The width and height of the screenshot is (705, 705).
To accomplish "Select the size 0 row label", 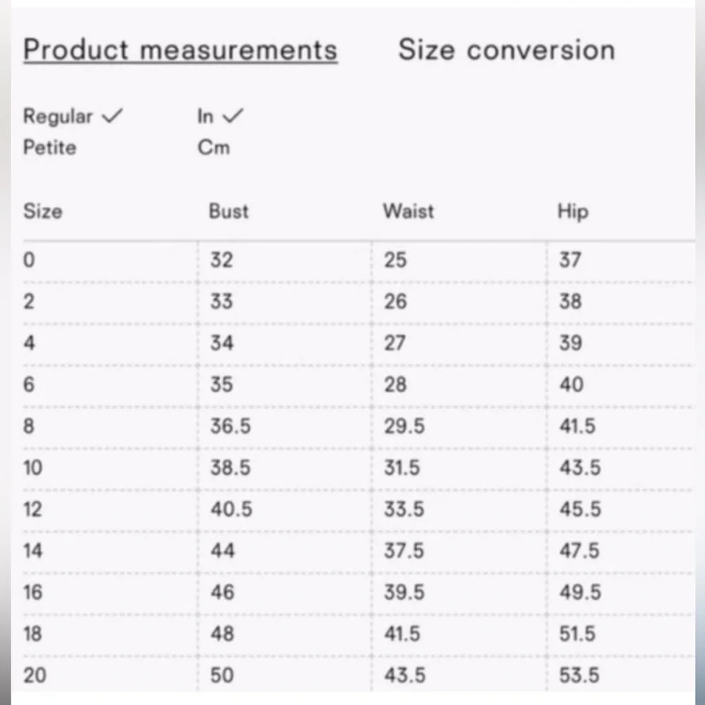I will (29, 260).
